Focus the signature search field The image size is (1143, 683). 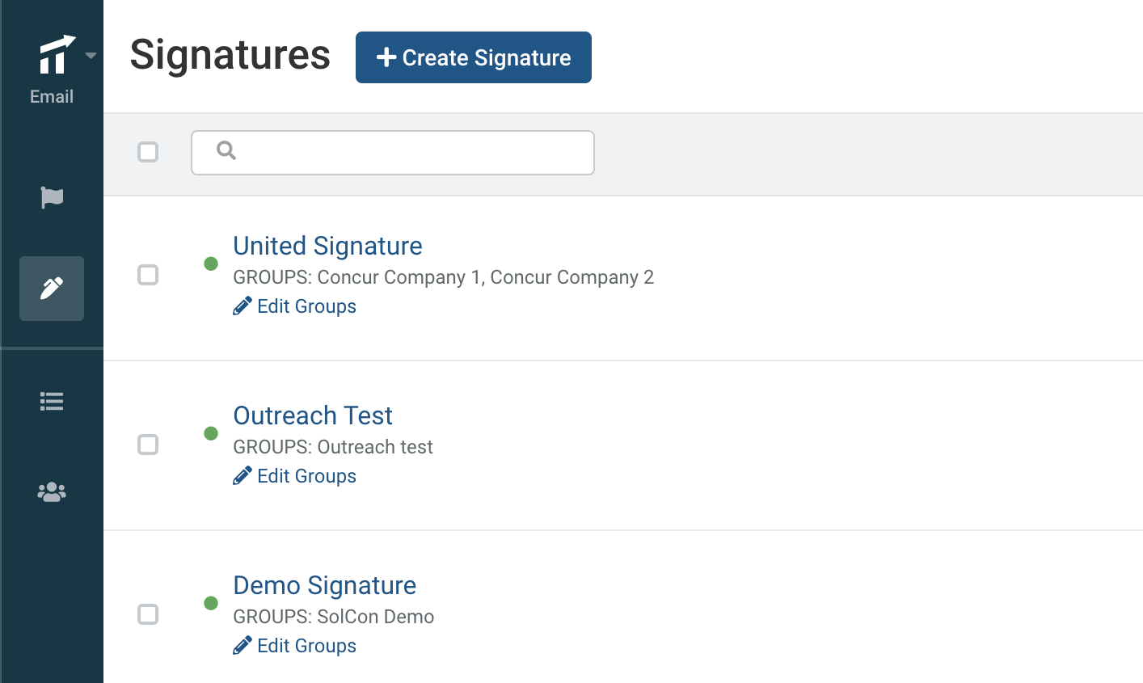pyautogui.click(x=393, y=153)
